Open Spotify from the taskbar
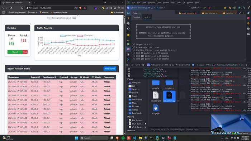 point(123,138)
